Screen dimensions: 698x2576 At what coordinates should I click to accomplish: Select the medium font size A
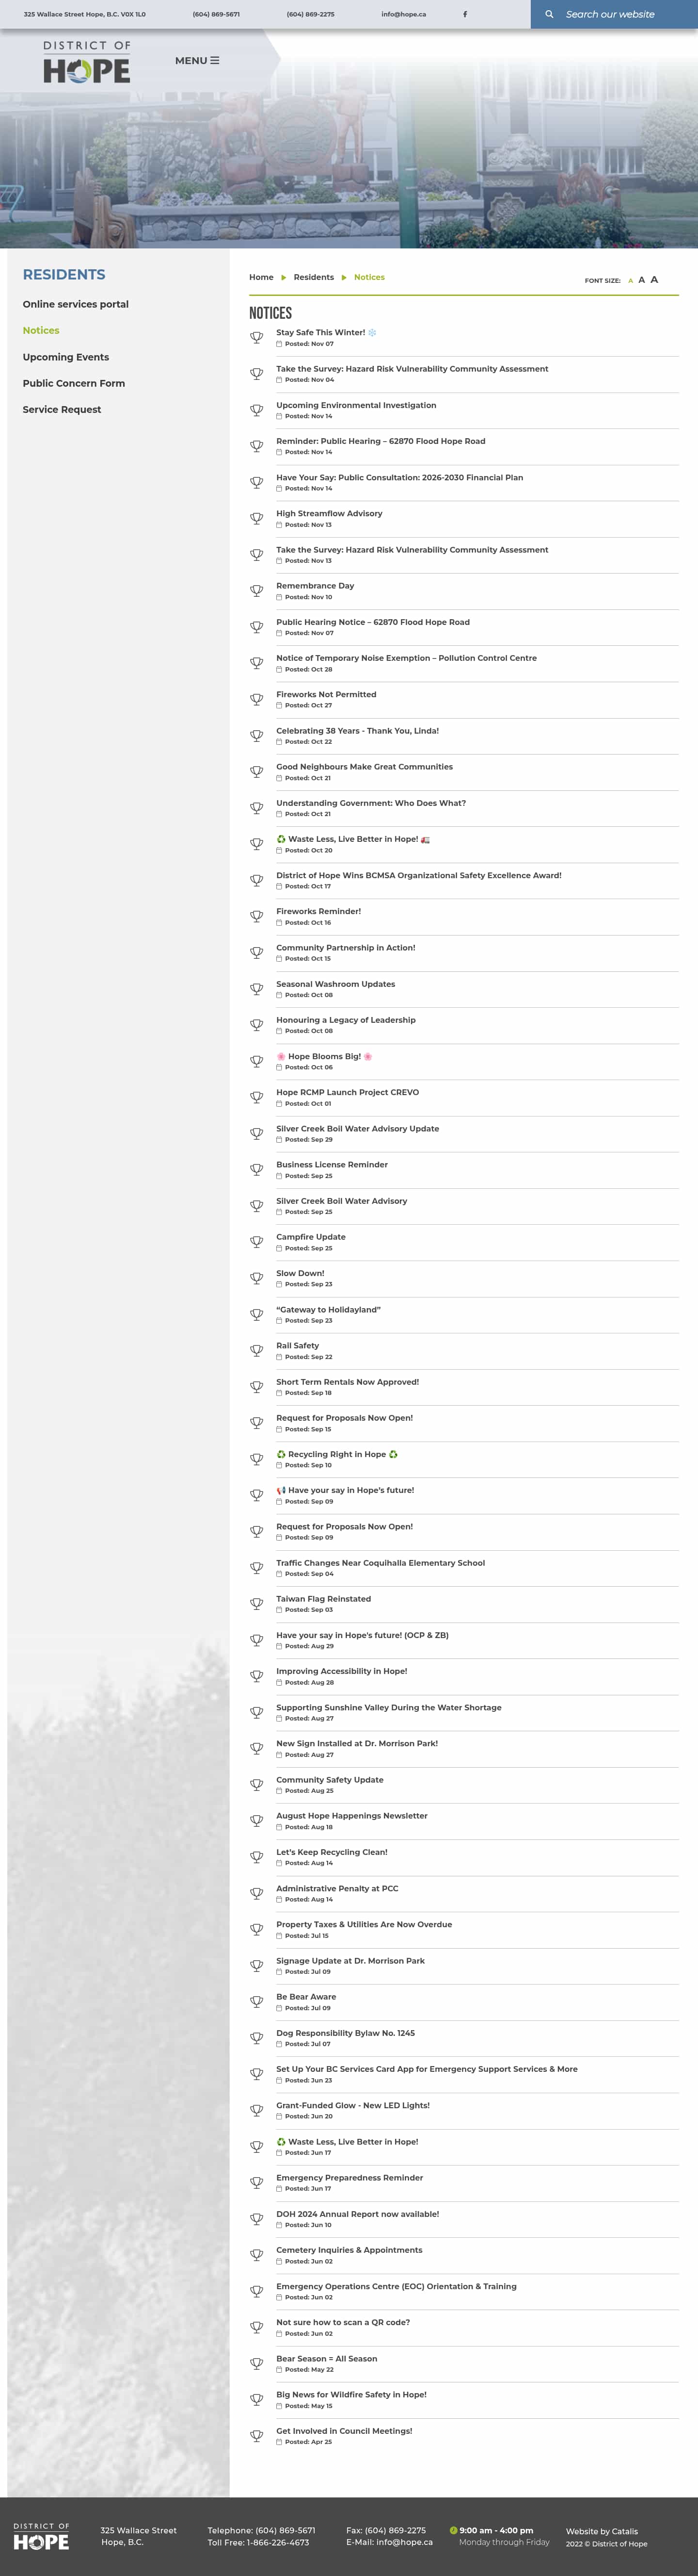click(x=641, y=280)
